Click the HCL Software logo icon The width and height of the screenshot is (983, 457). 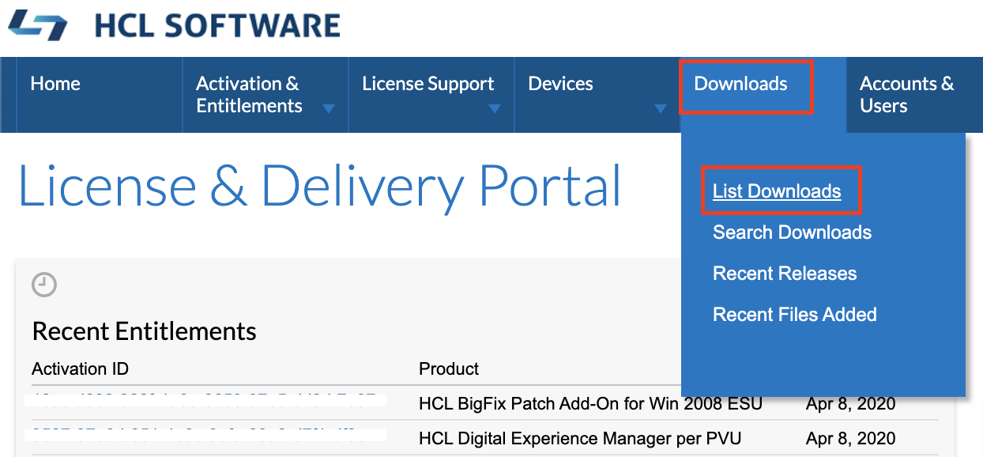(x=37, y=25)
